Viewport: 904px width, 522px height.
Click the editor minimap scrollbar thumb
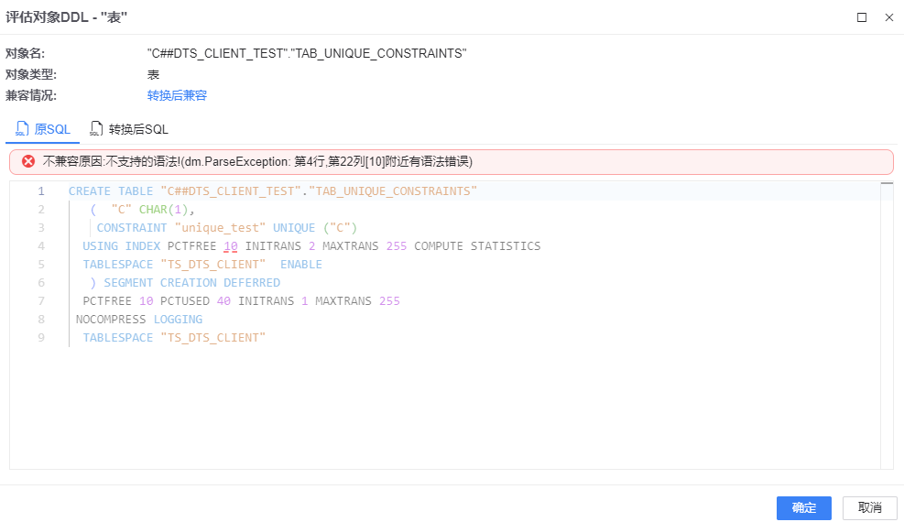coord(887,183)
